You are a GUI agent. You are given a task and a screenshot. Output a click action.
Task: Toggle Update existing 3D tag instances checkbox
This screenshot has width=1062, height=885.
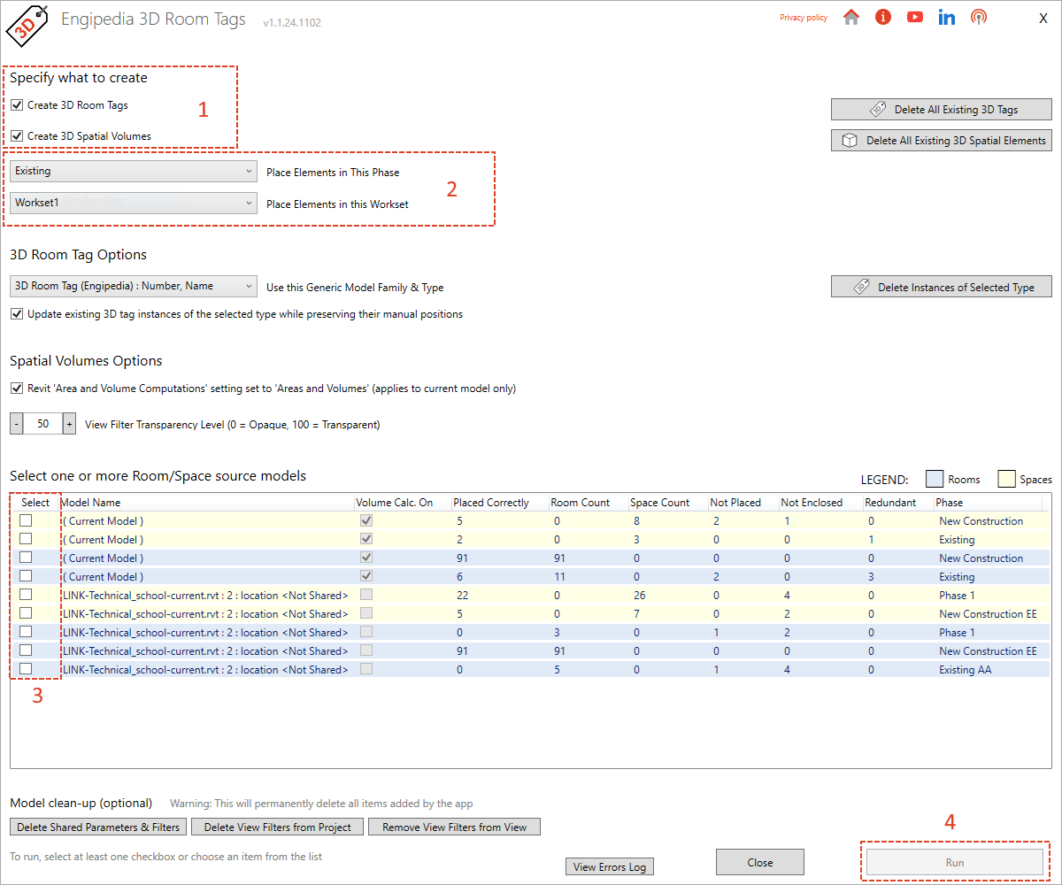(x=17, y=314)
